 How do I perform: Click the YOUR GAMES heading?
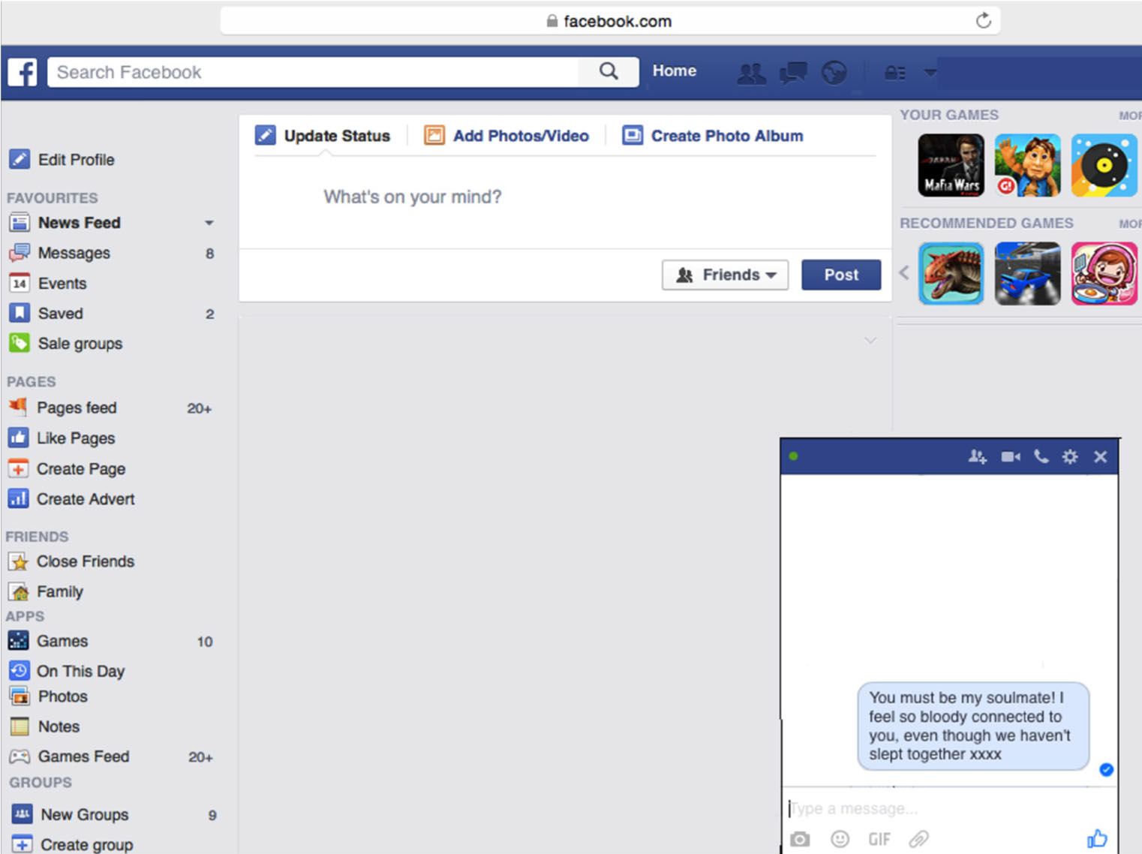point(949,115)
